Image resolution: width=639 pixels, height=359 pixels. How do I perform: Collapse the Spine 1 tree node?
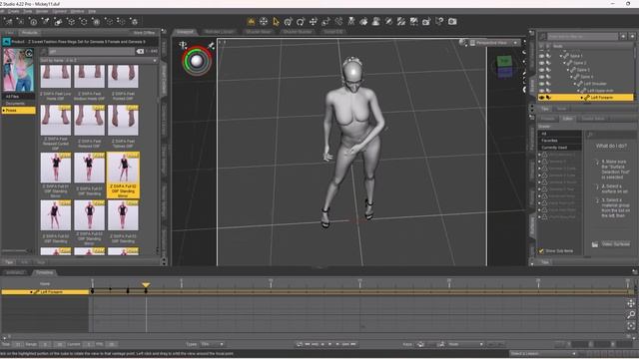(x=561, y=56)
